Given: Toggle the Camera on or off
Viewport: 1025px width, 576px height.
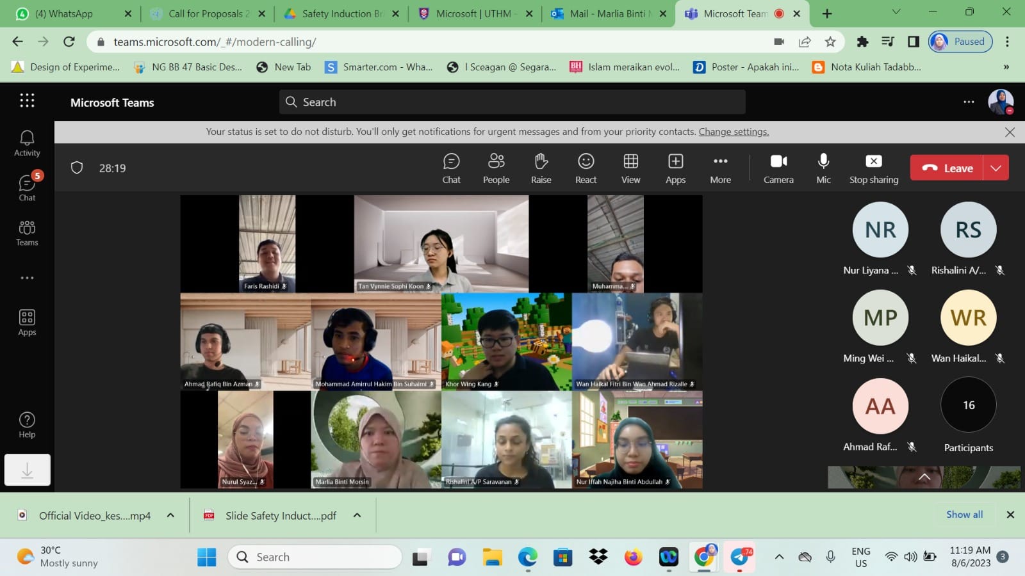Looking at the screenshot, I should click(x=778, y=168).
